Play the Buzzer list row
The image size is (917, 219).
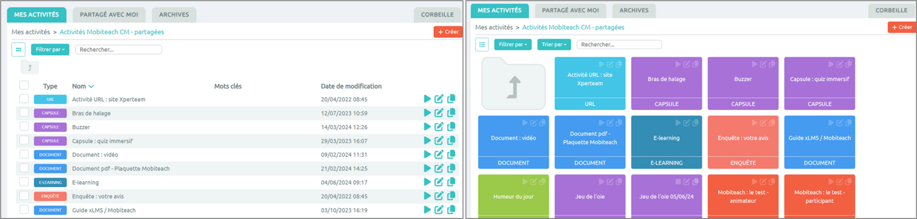427,126
